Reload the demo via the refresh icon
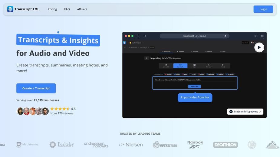This screenshot has height=157, width=280. pos(225,36)
